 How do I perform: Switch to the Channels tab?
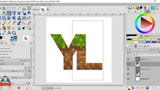tap(139, 46)
